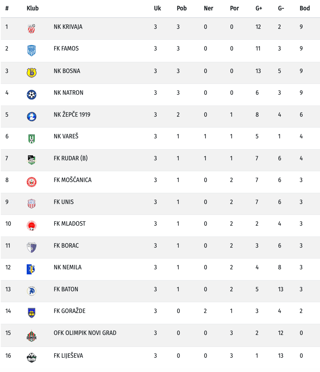
Task: Click the OFK Olimpik Novi Grad logo
Action: click(x=31, y=335)
